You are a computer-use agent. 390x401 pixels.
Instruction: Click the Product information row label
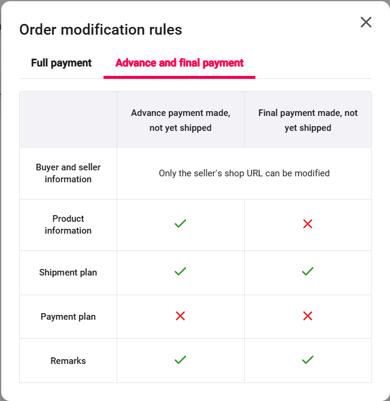(68, 225)
